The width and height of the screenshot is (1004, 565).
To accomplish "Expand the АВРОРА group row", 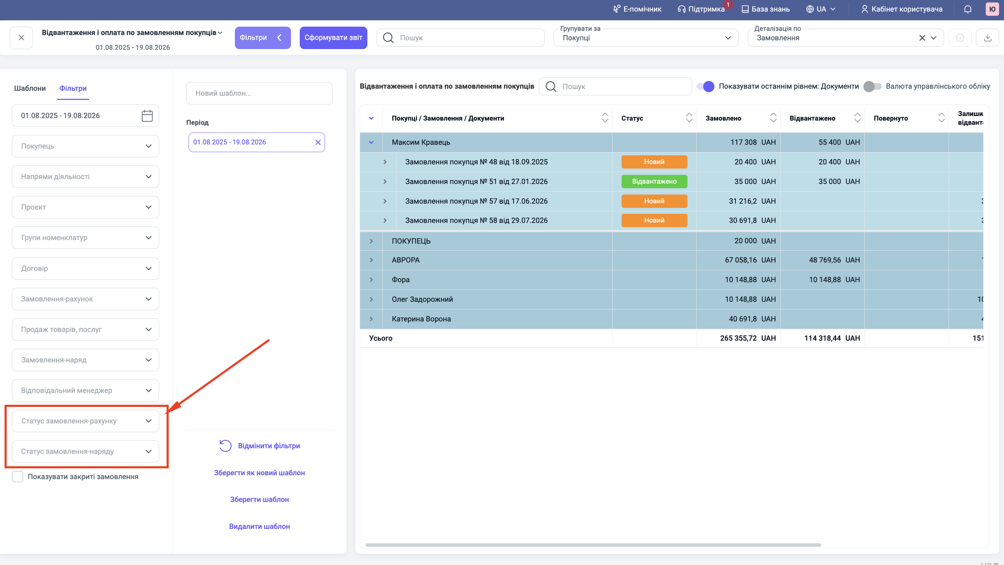I will pos(371,260).
